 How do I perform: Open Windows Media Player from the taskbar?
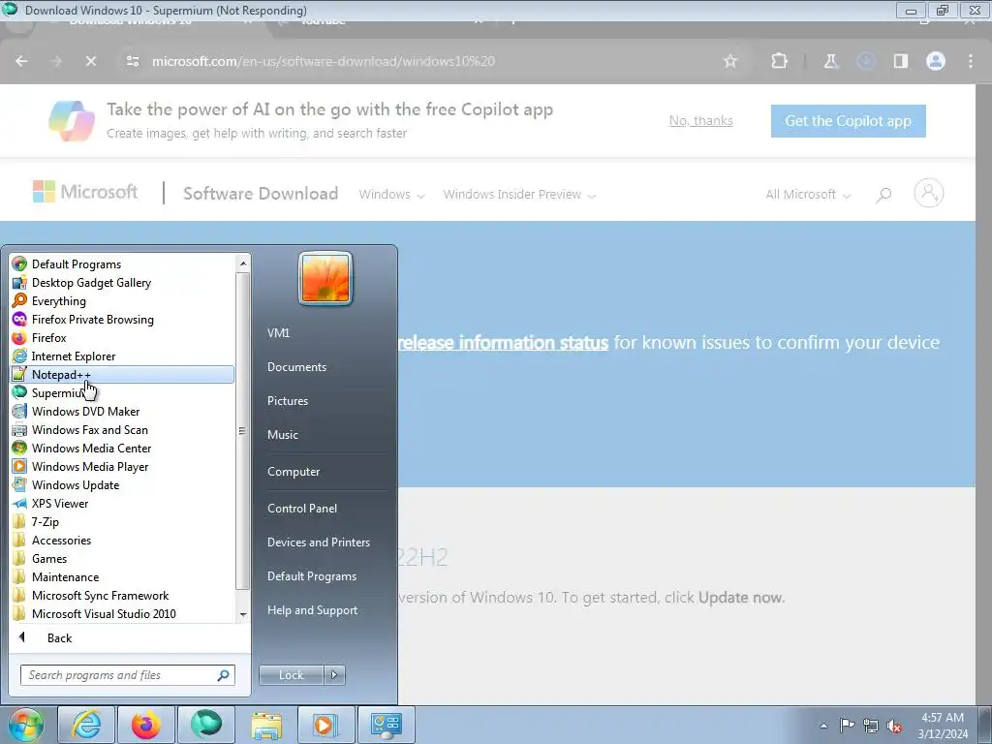coord(325,725)
